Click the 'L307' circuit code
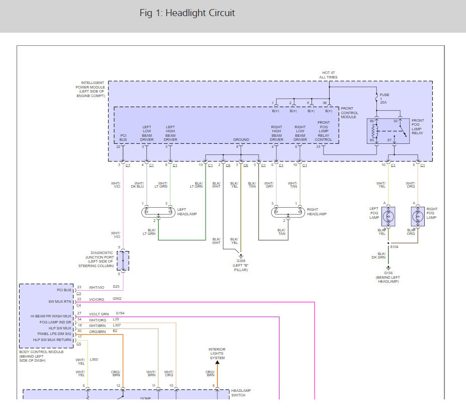 [x=117, y=325]
